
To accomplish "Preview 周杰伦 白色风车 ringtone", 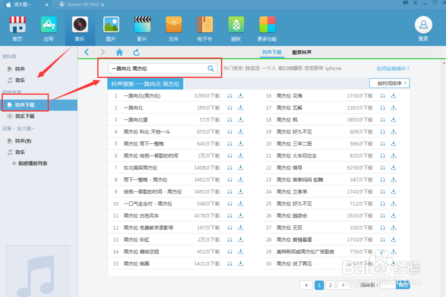I will (x=230, y=216).
